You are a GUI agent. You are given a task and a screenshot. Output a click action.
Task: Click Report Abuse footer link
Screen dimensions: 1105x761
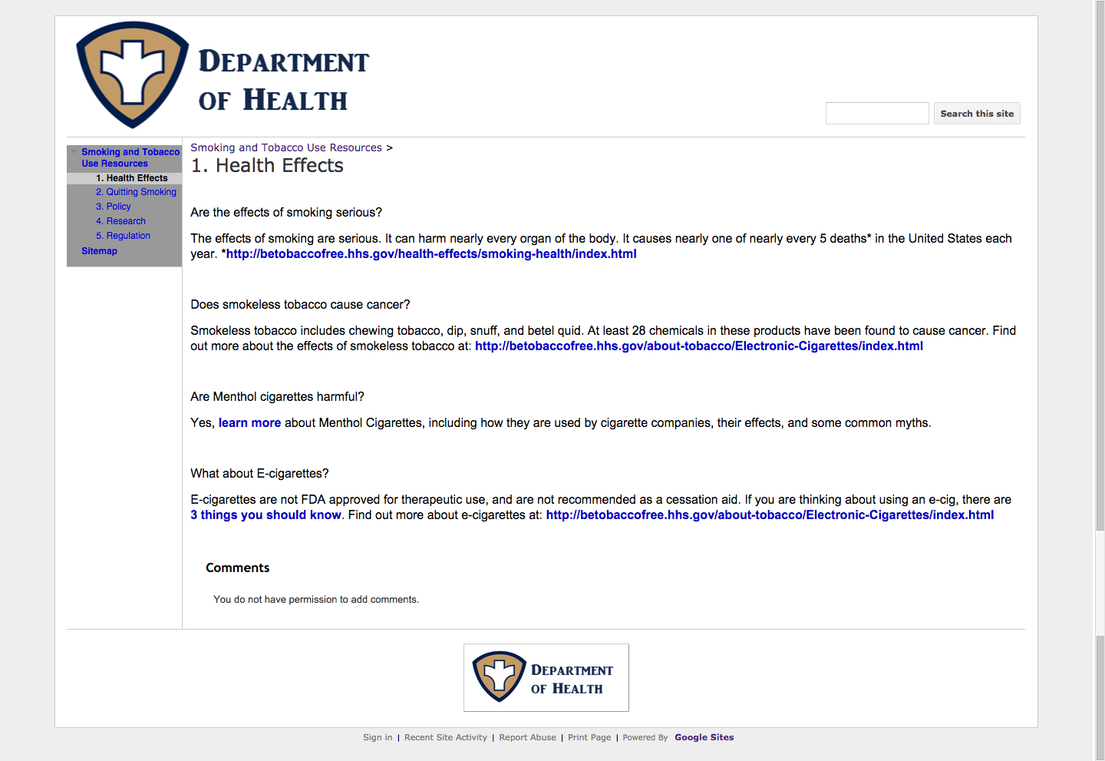pos(528,737)
